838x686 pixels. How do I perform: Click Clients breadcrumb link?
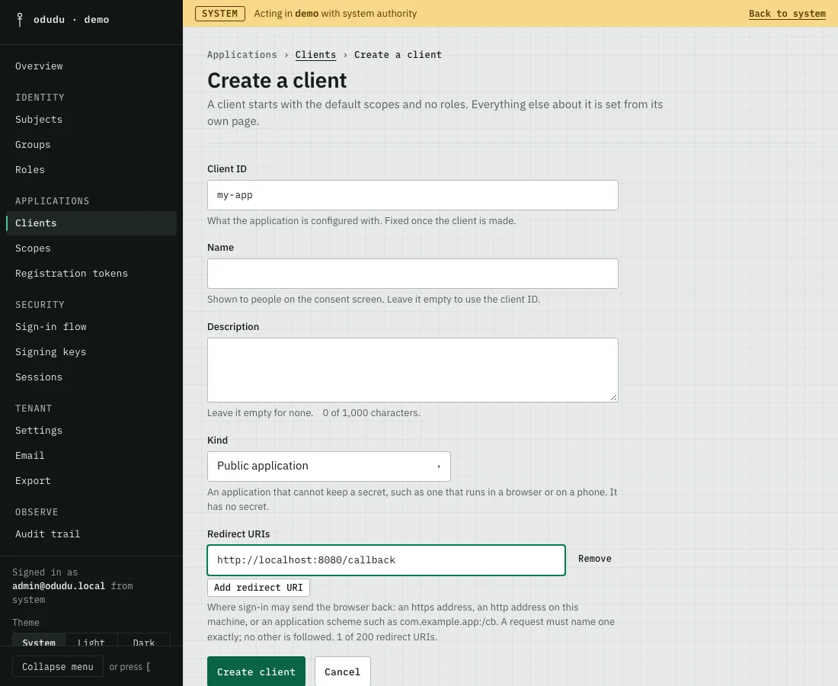(x=315, y=55)
